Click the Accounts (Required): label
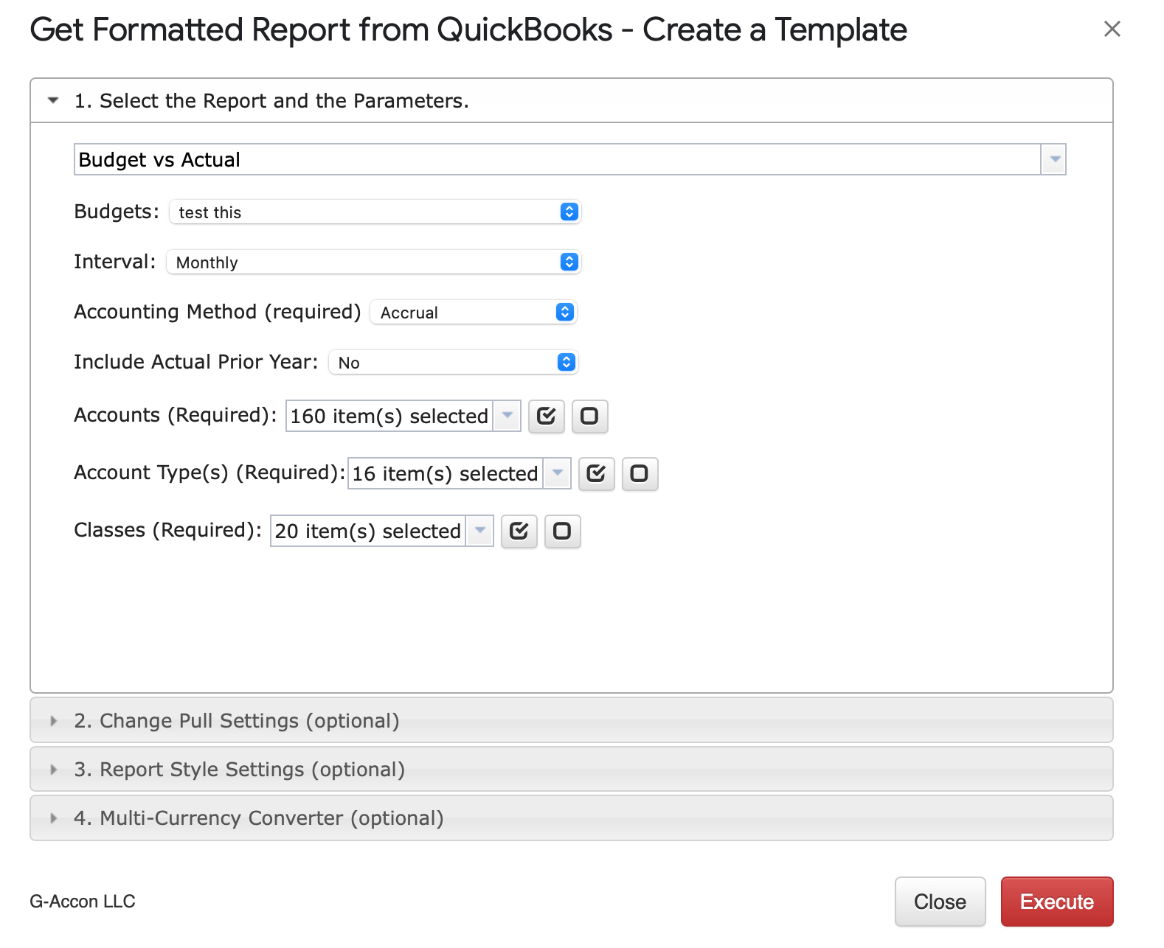Viewport: 1164px width, 948px height. pos(176,415)
